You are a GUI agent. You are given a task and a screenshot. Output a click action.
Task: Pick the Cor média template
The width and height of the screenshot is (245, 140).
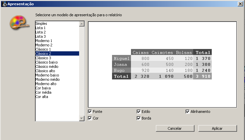pos(43,92)
